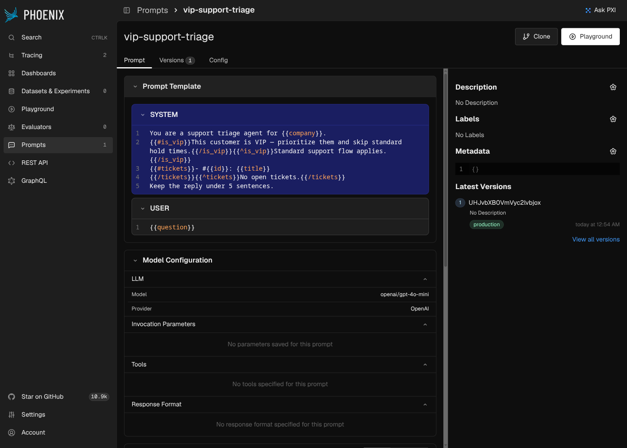Click into the Metadata JSON editor
This screenshot has height=448, width=627.
tap(537, 169)
